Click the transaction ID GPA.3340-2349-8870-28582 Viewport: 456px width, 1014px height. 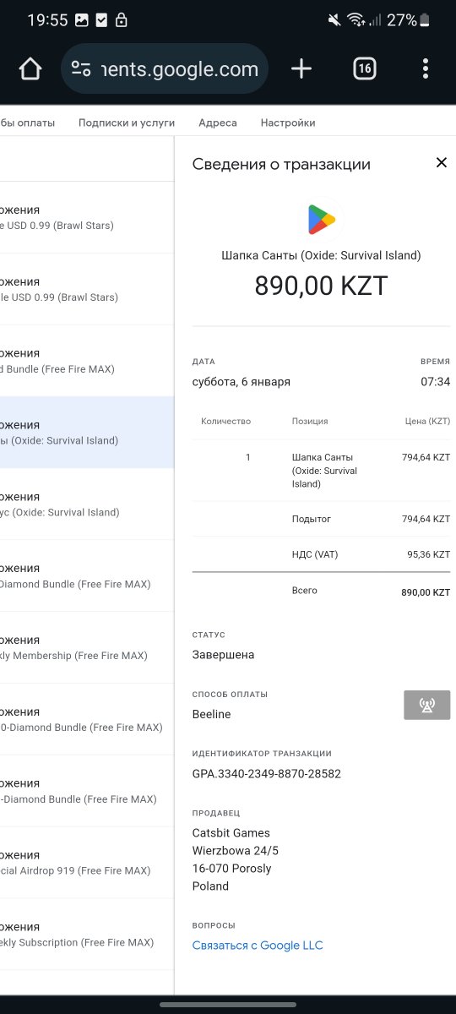point(267,774)
